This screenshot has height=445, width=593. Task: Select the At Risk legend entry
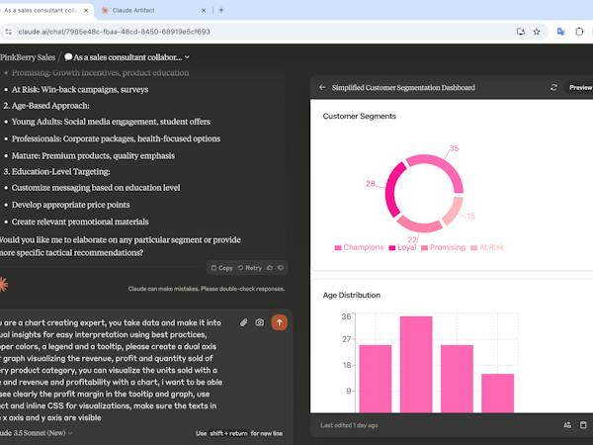point(487,247)
